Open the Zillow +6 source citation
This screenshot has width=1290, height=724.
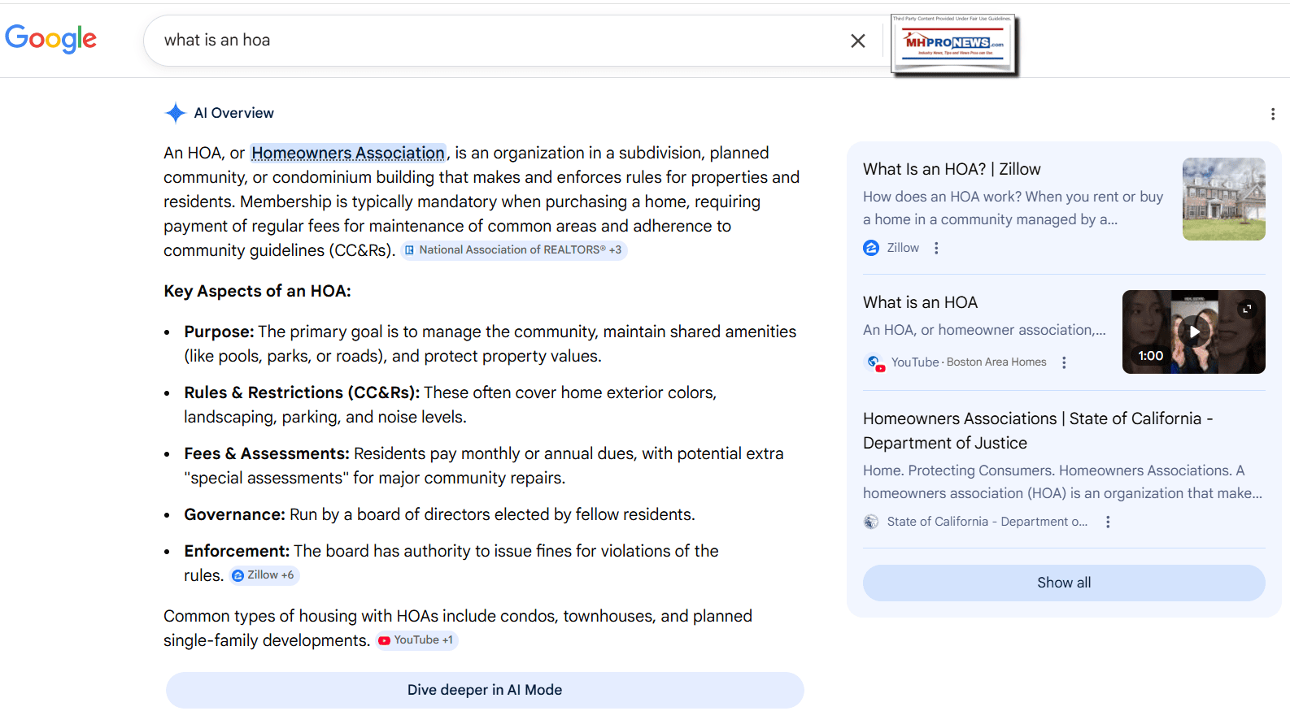tap(264, 575)
